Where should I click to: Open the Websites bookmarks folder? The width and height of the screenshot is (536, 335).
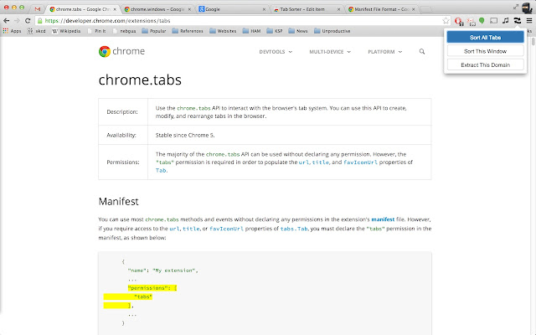(223, 31)
